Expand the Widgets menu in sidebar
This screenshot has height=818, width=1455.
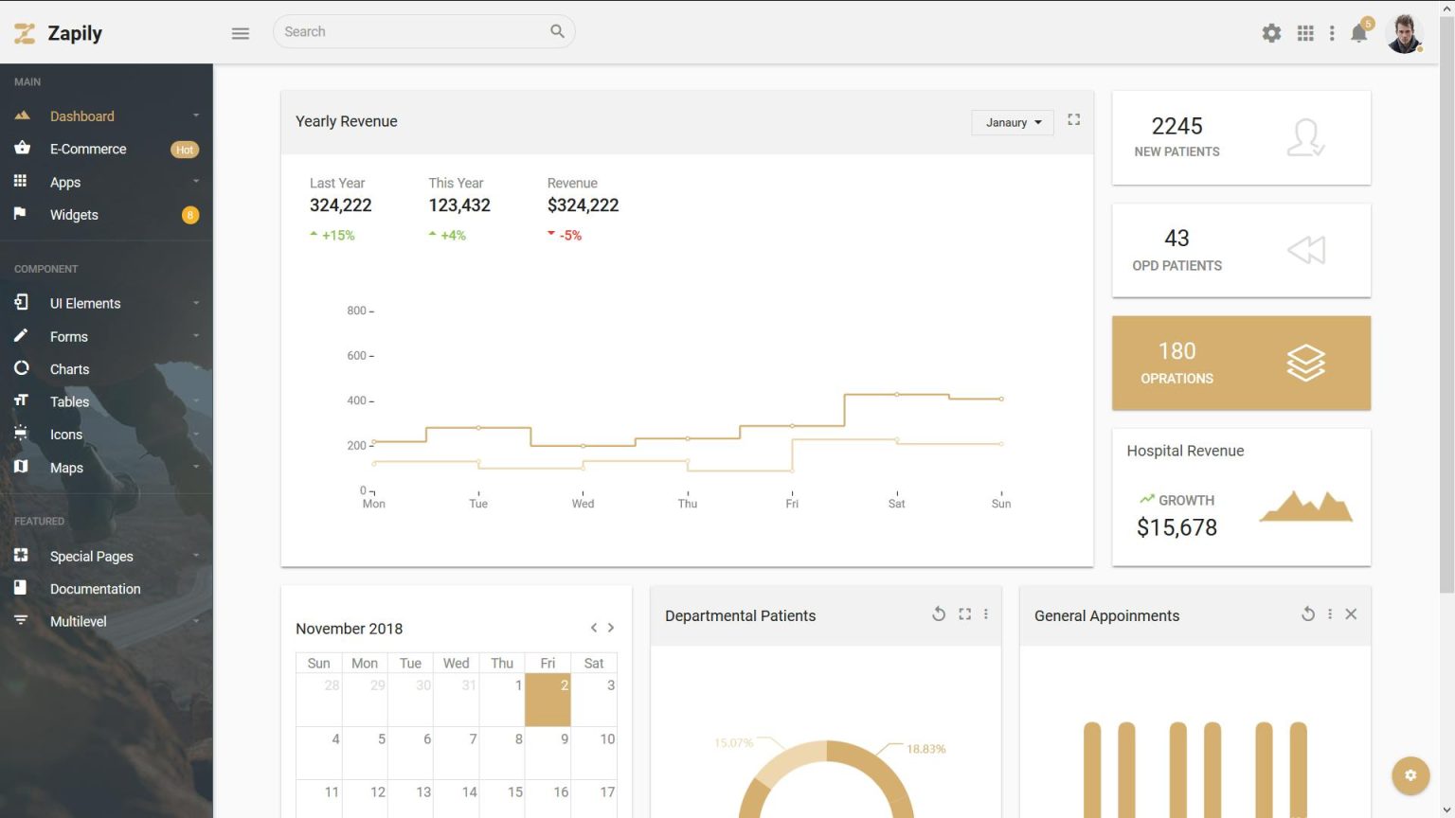click(73, 214)
